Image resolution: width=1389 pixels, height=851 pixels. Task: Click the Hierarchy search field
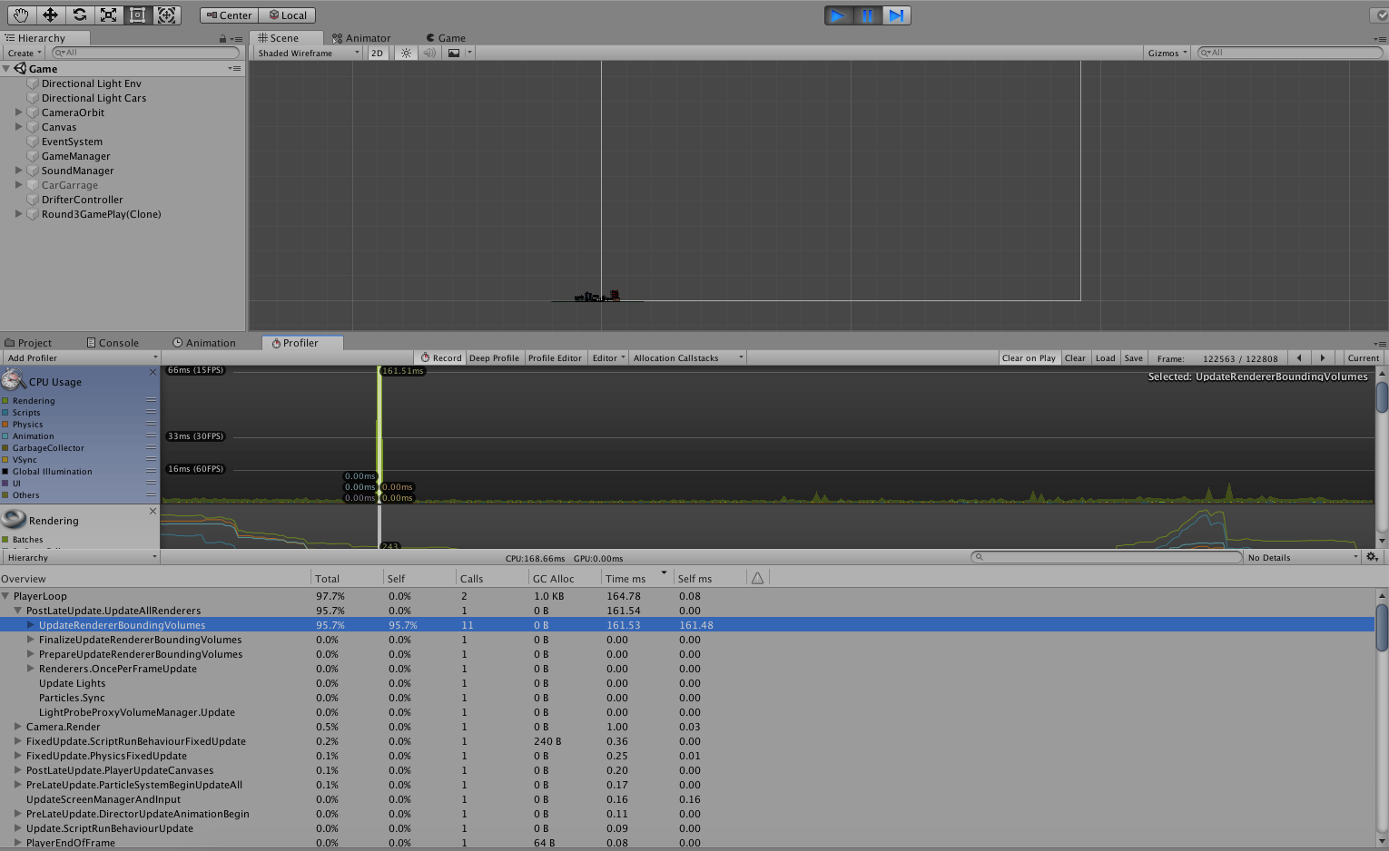tap(145, 53)
